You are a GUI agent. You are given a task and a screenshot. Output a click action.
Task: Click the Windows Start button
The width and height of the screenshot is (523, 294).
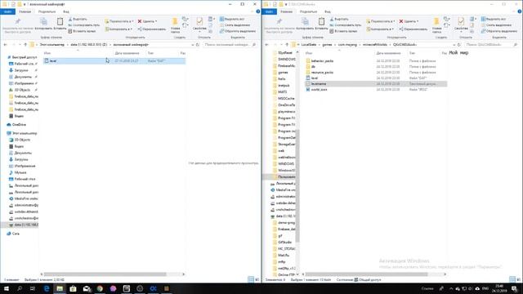[x=7, y=288]
